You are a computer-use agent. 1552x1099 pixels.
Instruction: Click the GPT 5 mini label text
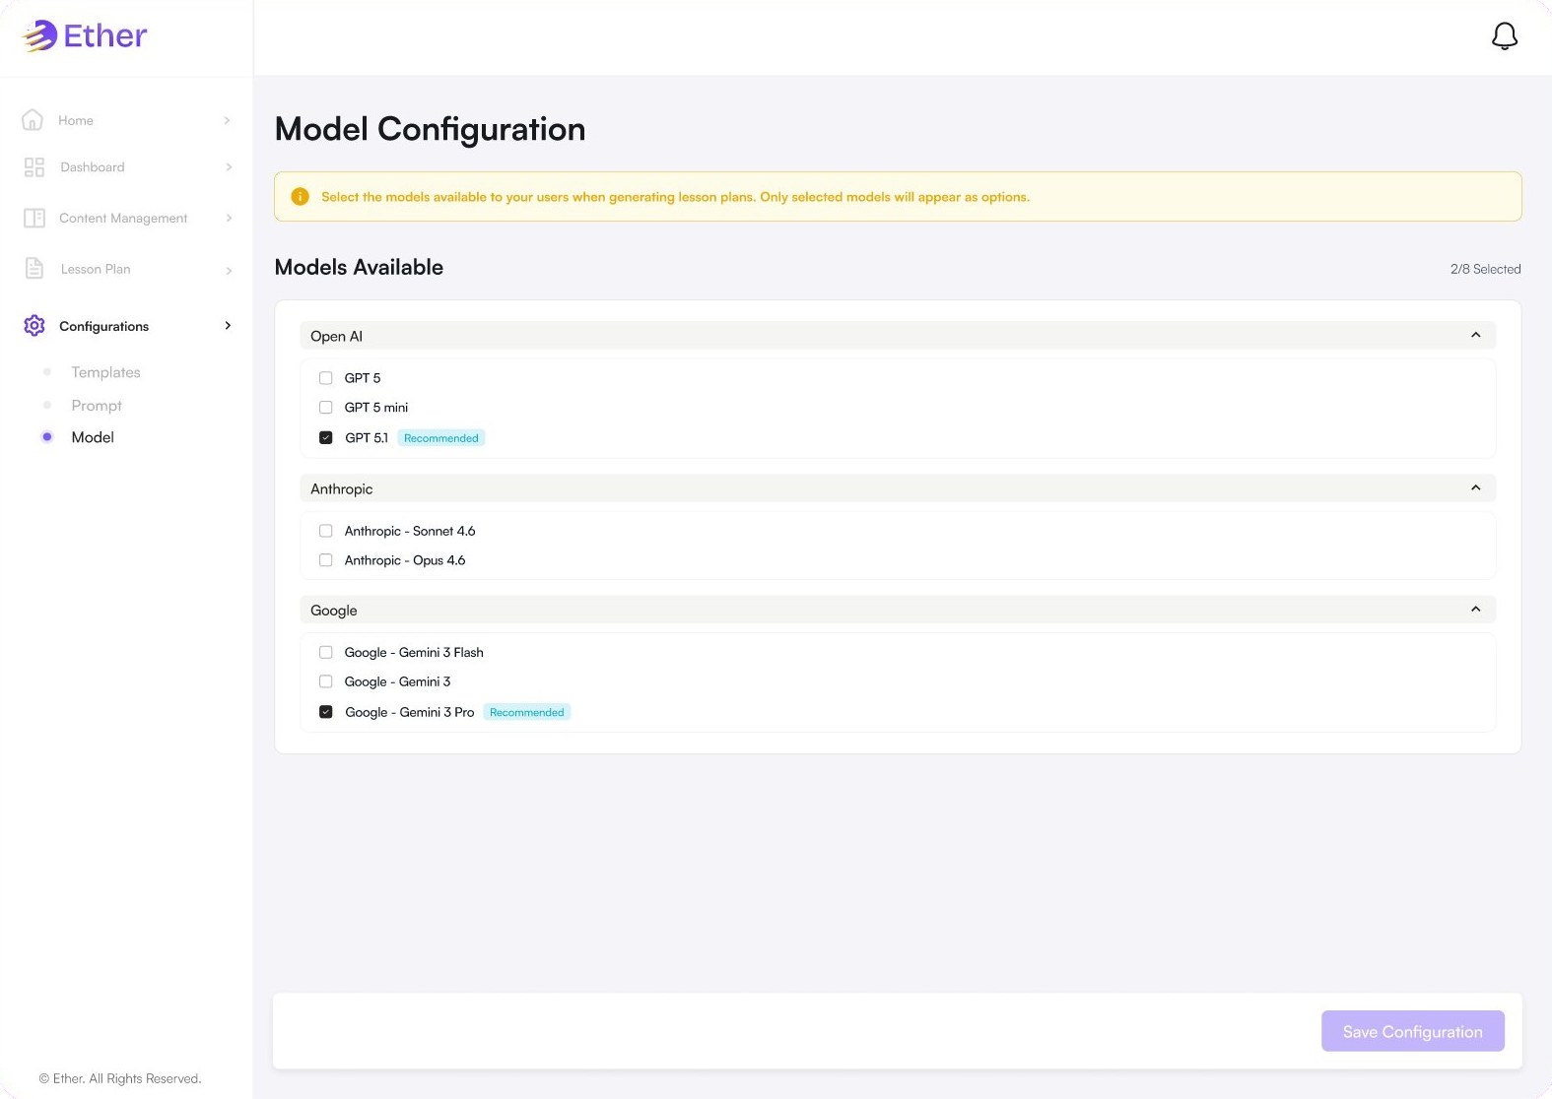click(375, 408)
